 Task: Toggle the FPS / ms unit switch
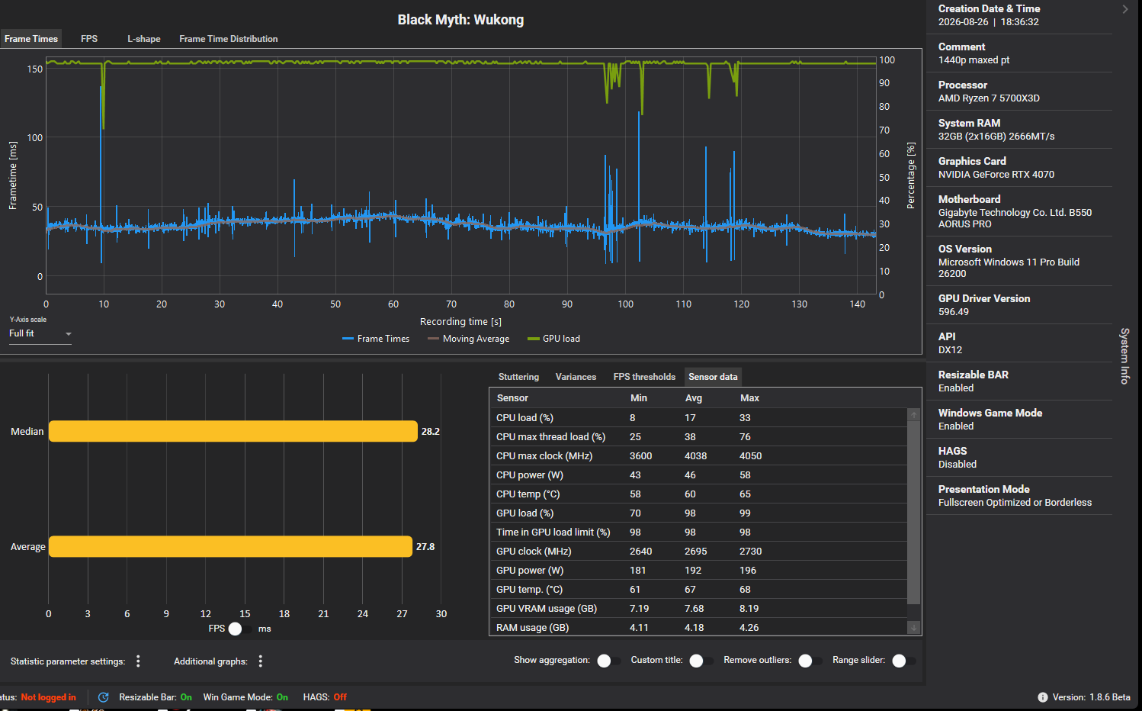241,629
